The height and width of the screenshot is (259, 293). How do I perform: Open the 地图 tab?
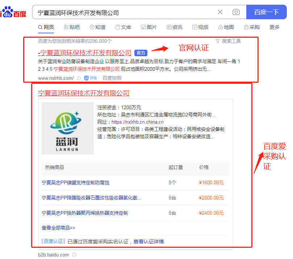click(x=226, y=27)
